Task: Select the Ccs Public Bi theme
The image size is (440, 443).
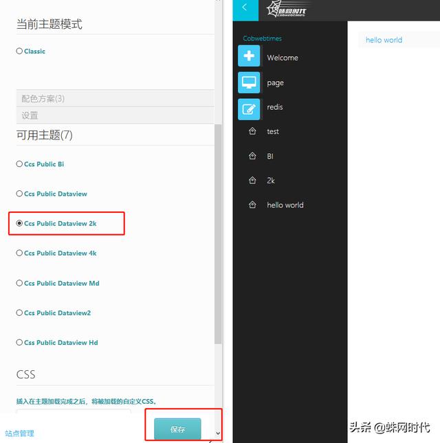Action: [x=19, y=164]
